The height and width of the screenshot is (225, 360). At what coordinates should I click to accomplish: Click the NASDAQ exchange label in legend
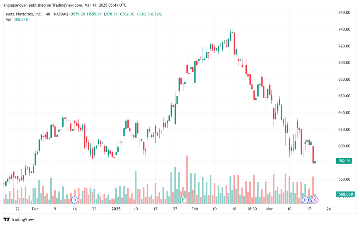coord(61,14)
